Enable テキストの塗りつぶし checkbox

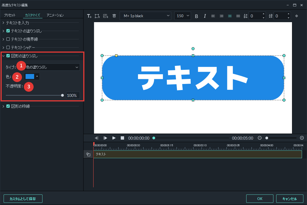tap(8, 31)
